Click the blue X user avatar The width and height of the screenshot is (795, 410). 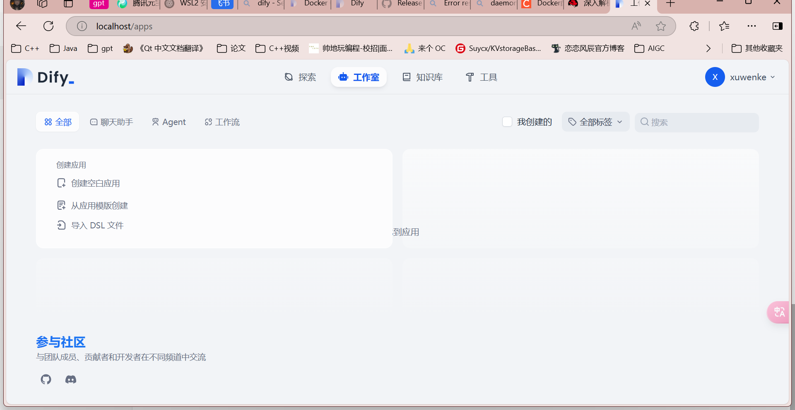tap(715, 77)
